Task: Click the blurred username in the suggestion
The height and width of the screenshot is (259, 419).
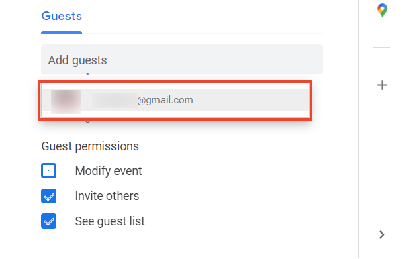Action: click(x=115, y=100)
